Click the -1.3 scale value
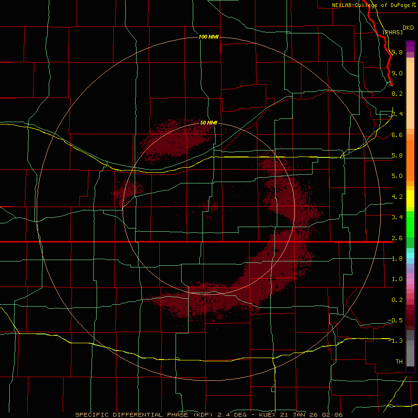Image resolution: width=418 pixels, height=418 pixels. (395, 341)
